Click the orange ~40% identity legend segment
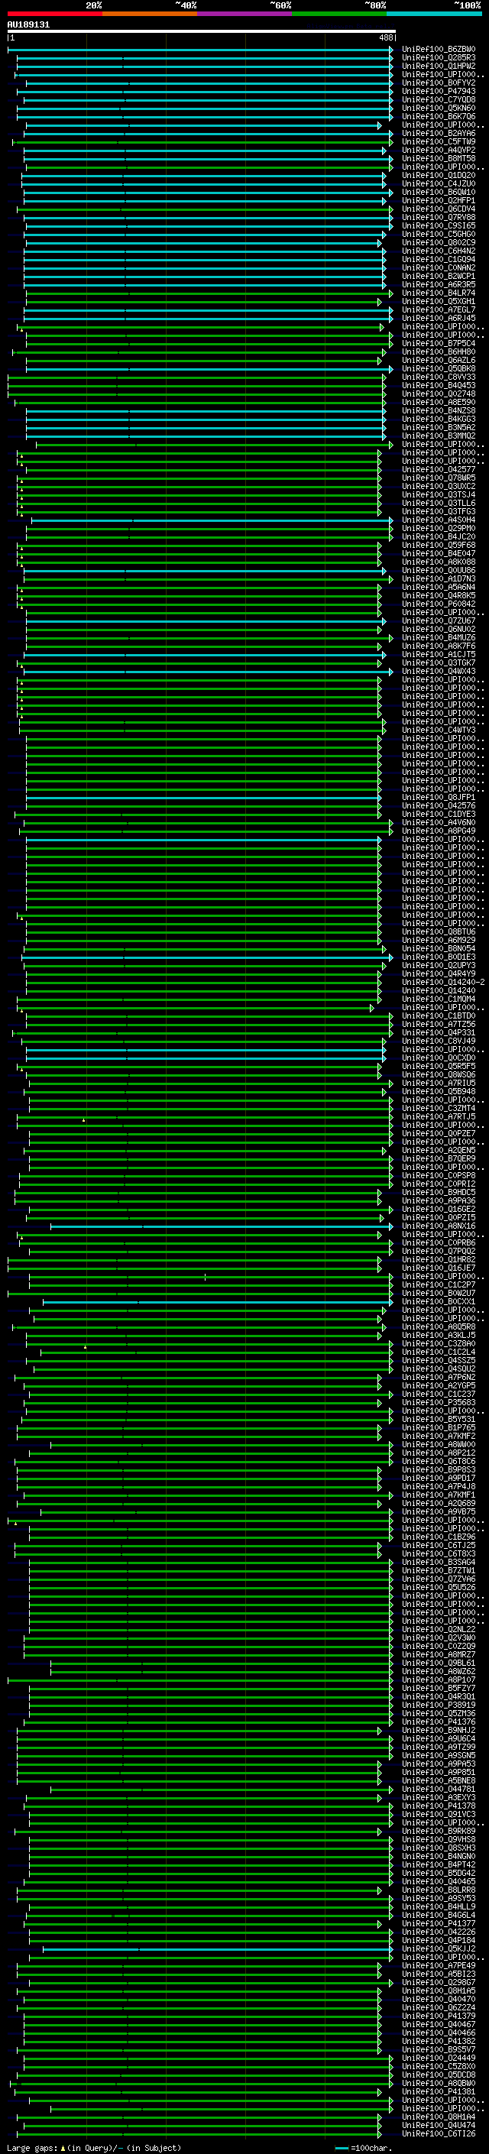 click(x=150, y=14)
